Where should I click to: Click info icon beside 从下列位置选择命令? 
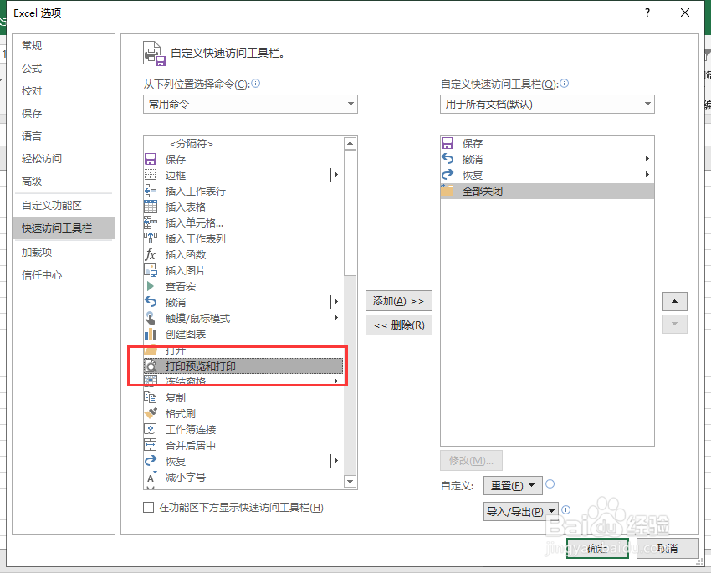tap(256, 84)
